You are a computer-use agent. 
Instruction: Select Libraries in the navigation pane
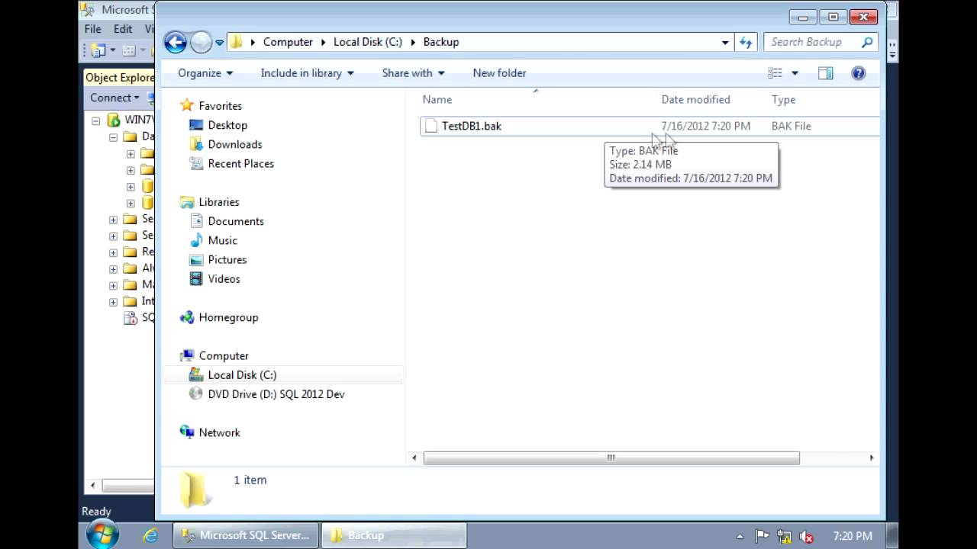(x=218, y=202)
